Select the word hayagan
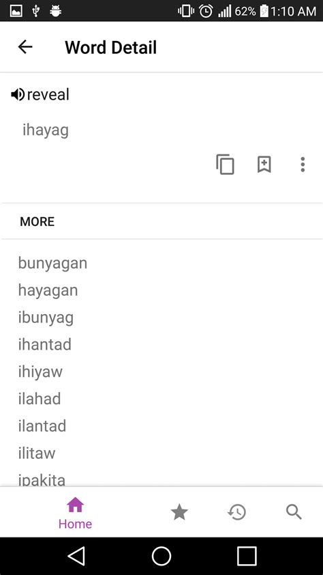 [x=48, y=290]
